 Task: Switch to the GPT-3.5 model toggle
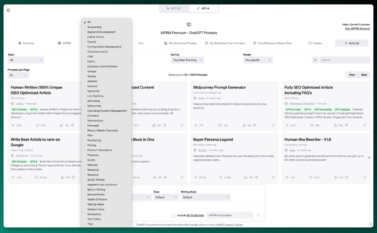(x=174, y=8)
